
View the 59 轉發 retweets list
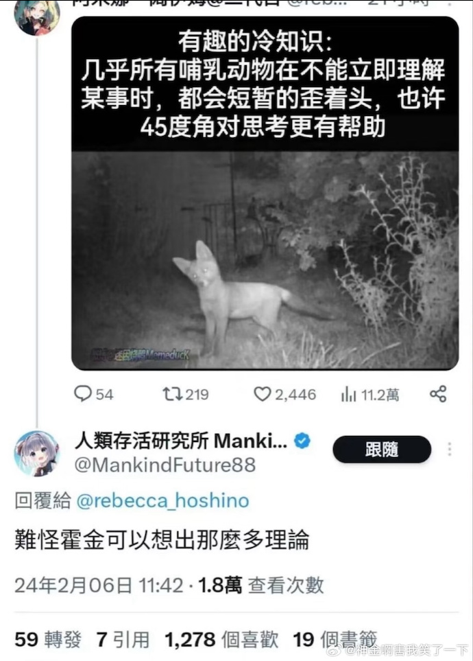pyautogui.click(x=48, y=640)
